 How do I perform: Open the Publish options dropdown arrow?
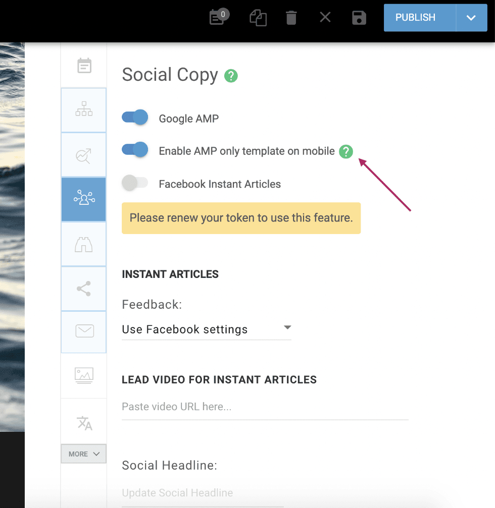point(471,18)
